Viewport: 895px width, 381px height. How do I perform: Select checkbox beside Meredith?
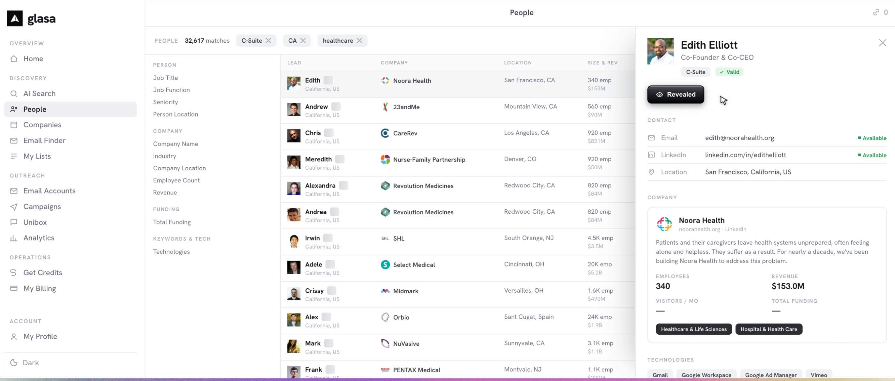point(340,159)
